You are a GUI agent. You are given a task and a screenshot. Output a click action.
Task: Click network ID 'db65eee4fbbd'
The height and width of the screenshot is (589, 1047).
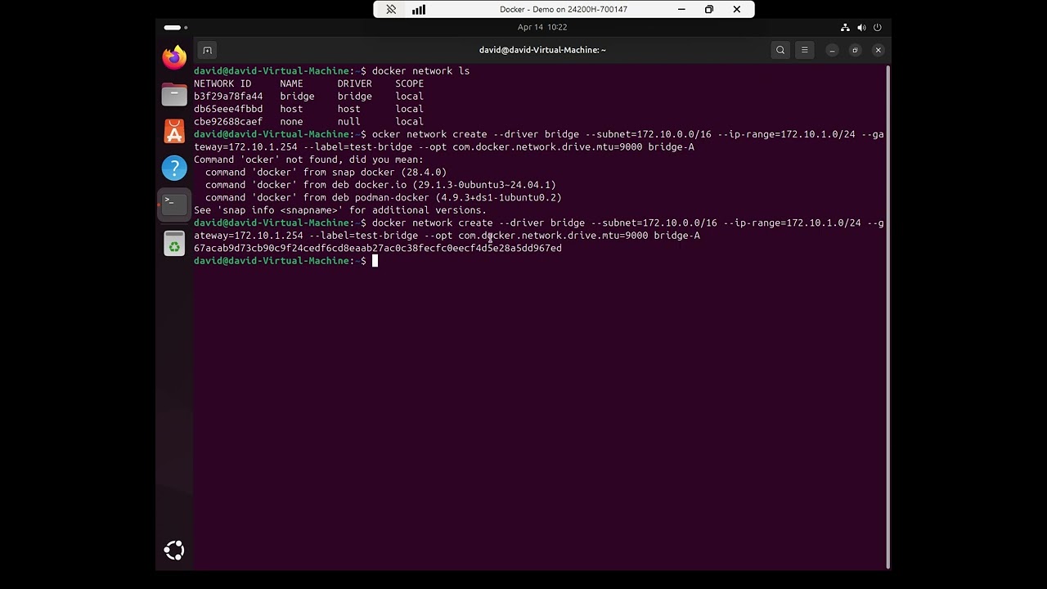pyautogui.click(x=228, y=109)
